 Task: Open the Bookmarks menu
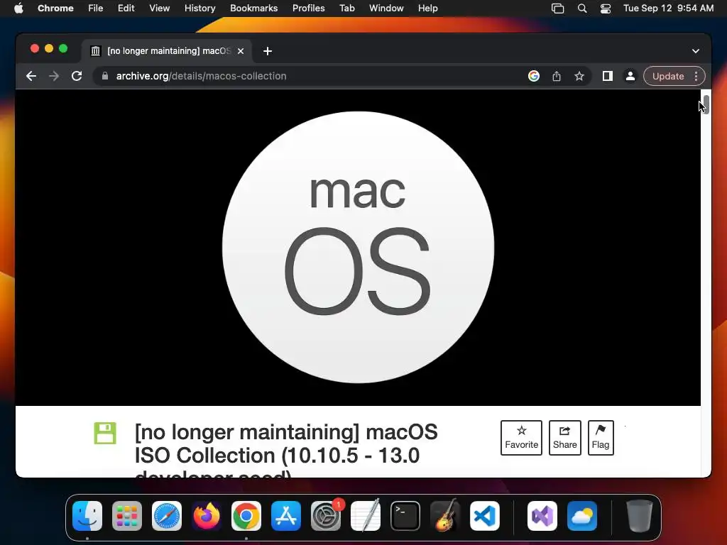pos(254,9)
